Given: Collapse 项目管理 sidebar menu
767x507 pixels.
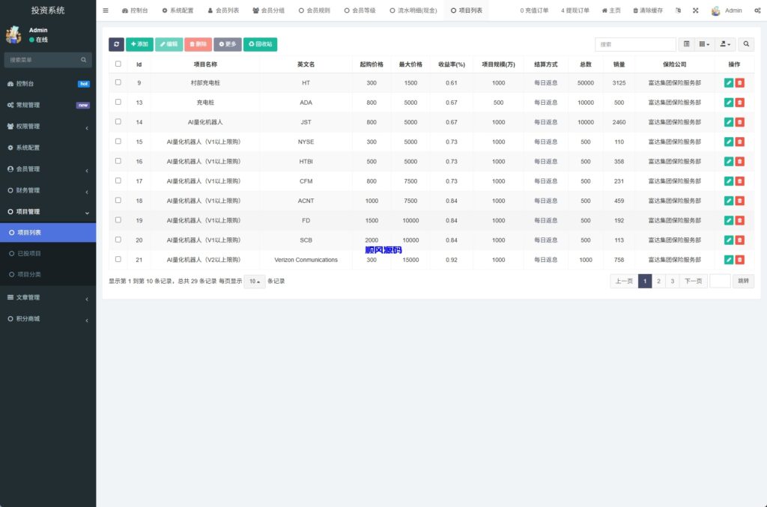Looking at the screenshot, I should pos(48,212).
